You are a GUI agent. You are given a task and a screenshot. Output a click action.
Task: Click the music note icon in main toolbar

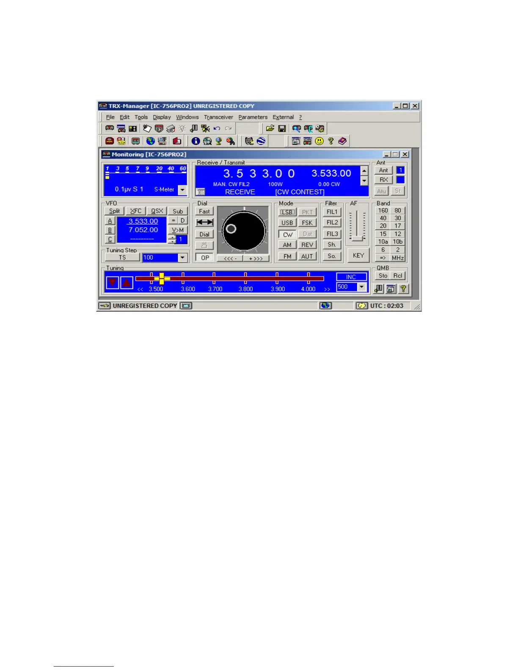(x=194, y=129)
